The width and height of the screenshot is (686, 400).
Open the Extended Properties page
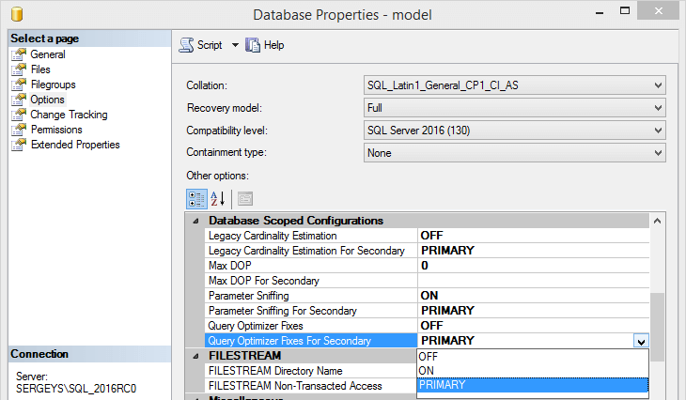click(75, 145)
